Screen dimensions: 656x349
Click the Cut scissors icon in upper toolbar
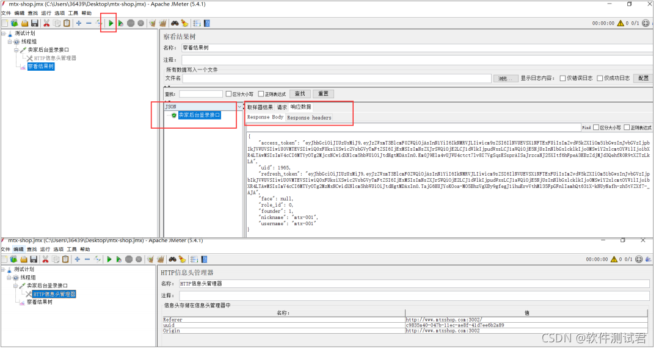click(46, 23)
